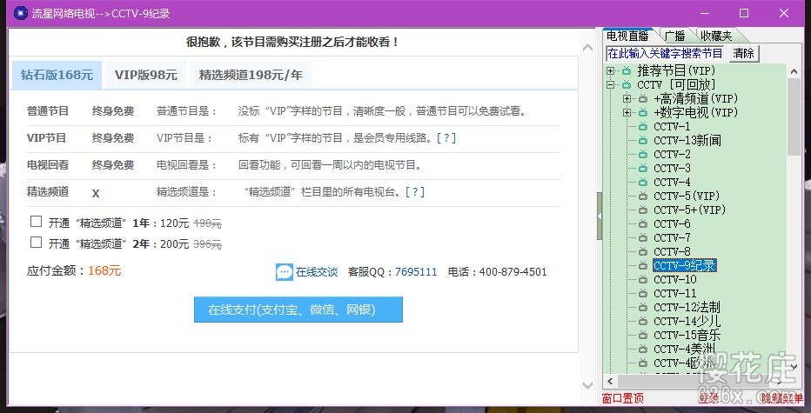
Task: Tick the 开通精选频道 2年 200元 checkbox
Action: (36, 242)
